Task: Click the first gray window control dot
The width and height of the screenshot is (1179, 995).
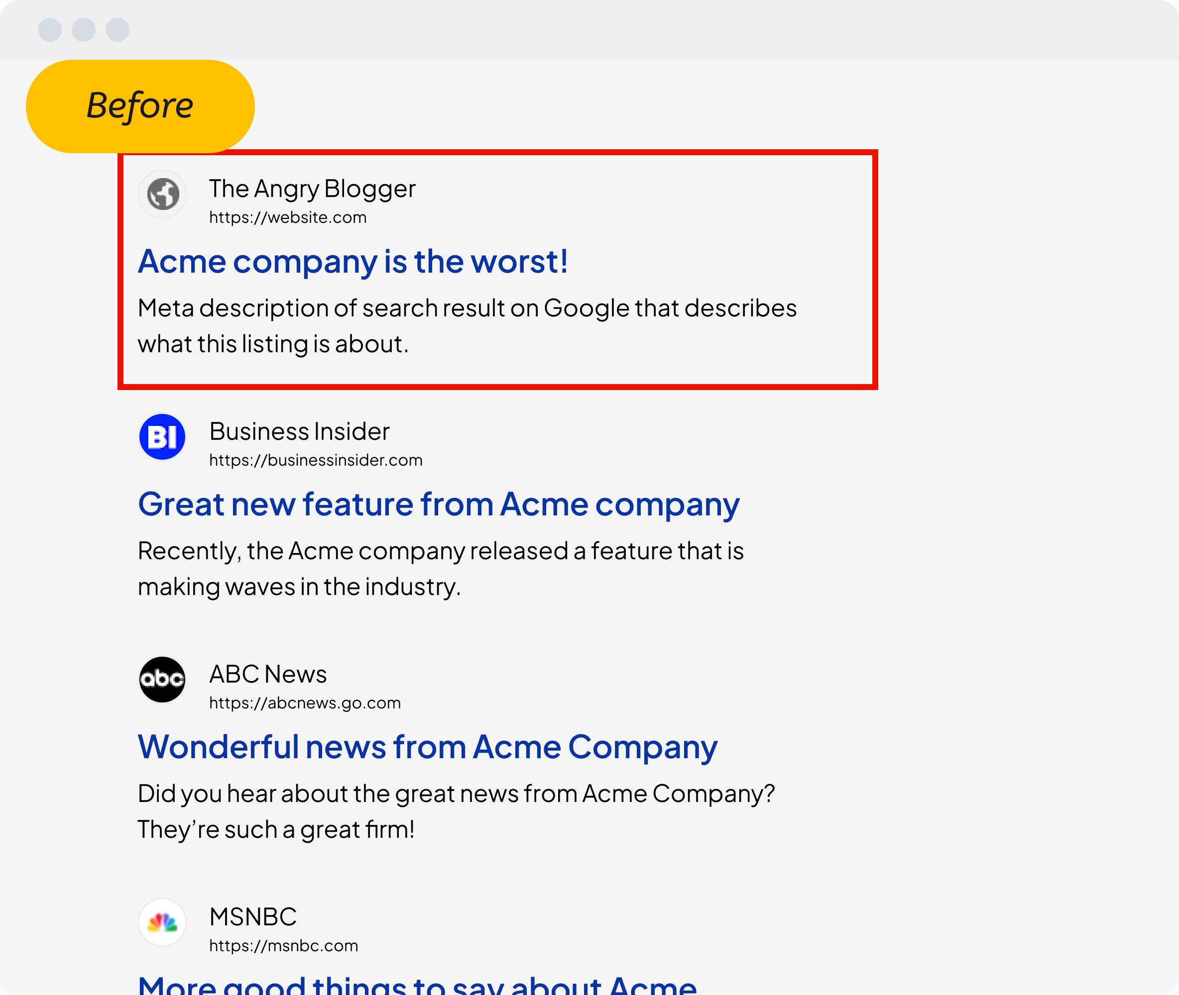Action: (50, 29)
